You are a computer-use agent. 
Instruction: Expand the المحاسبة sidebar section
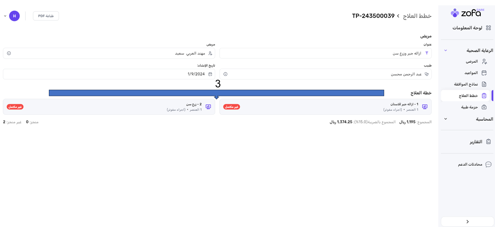446,119
